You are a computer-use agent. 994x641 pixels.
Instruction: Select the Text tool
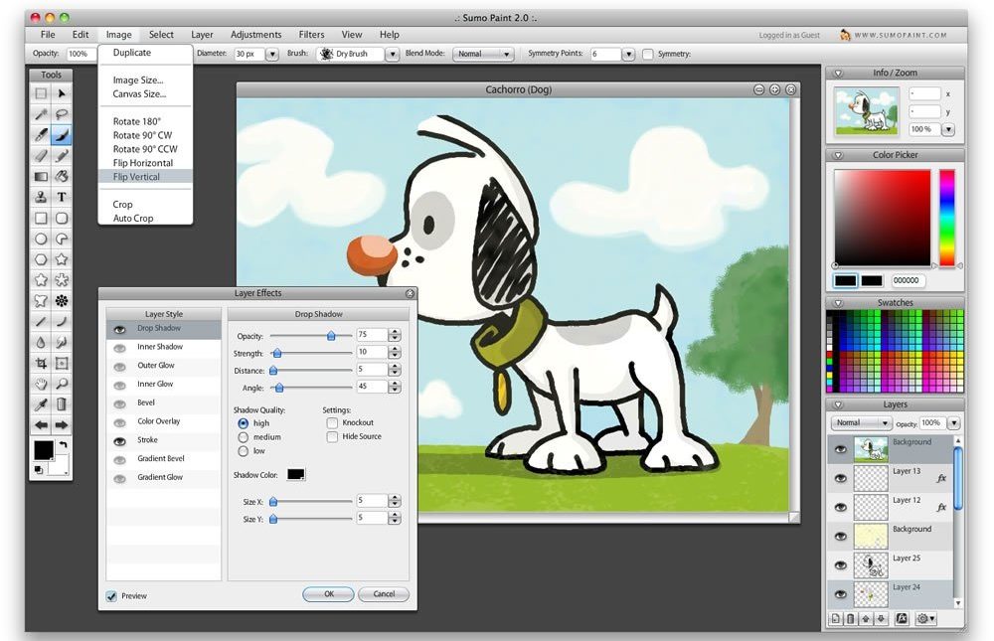[x=62, y=197]
